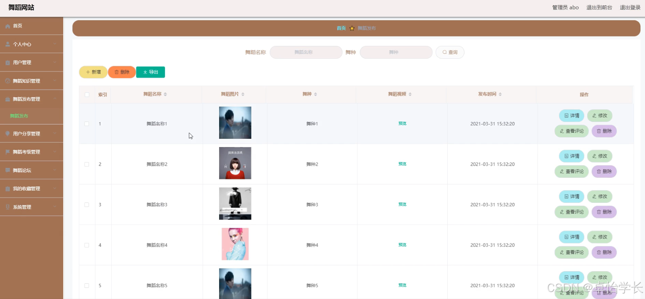The width and height of the screenshot is (645, 299).
Task: Open the pink-haired thumbnail of 舞蹈名称4
Action: [x=235, y=244]
